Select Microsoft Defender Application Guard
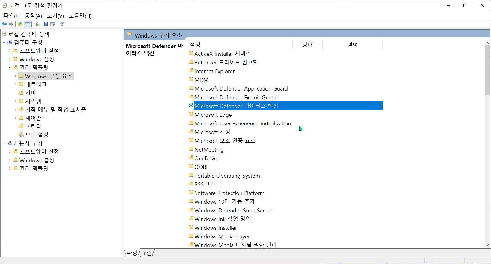Viewport: 491px width, 264px height. coord(241,88)
